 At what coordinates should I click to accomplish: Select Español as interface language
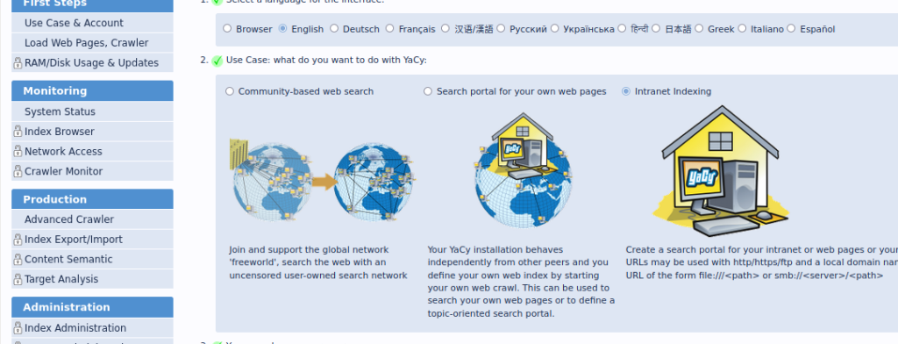pos(792,28)
